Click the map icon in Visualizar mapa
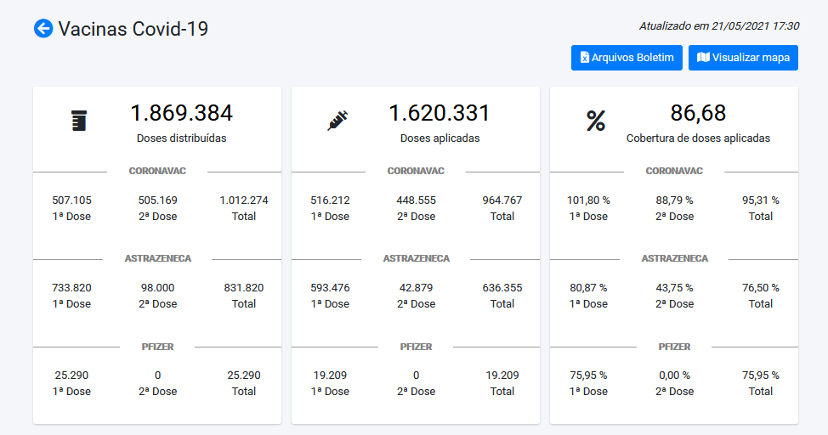828x435 pixels. 703,58
